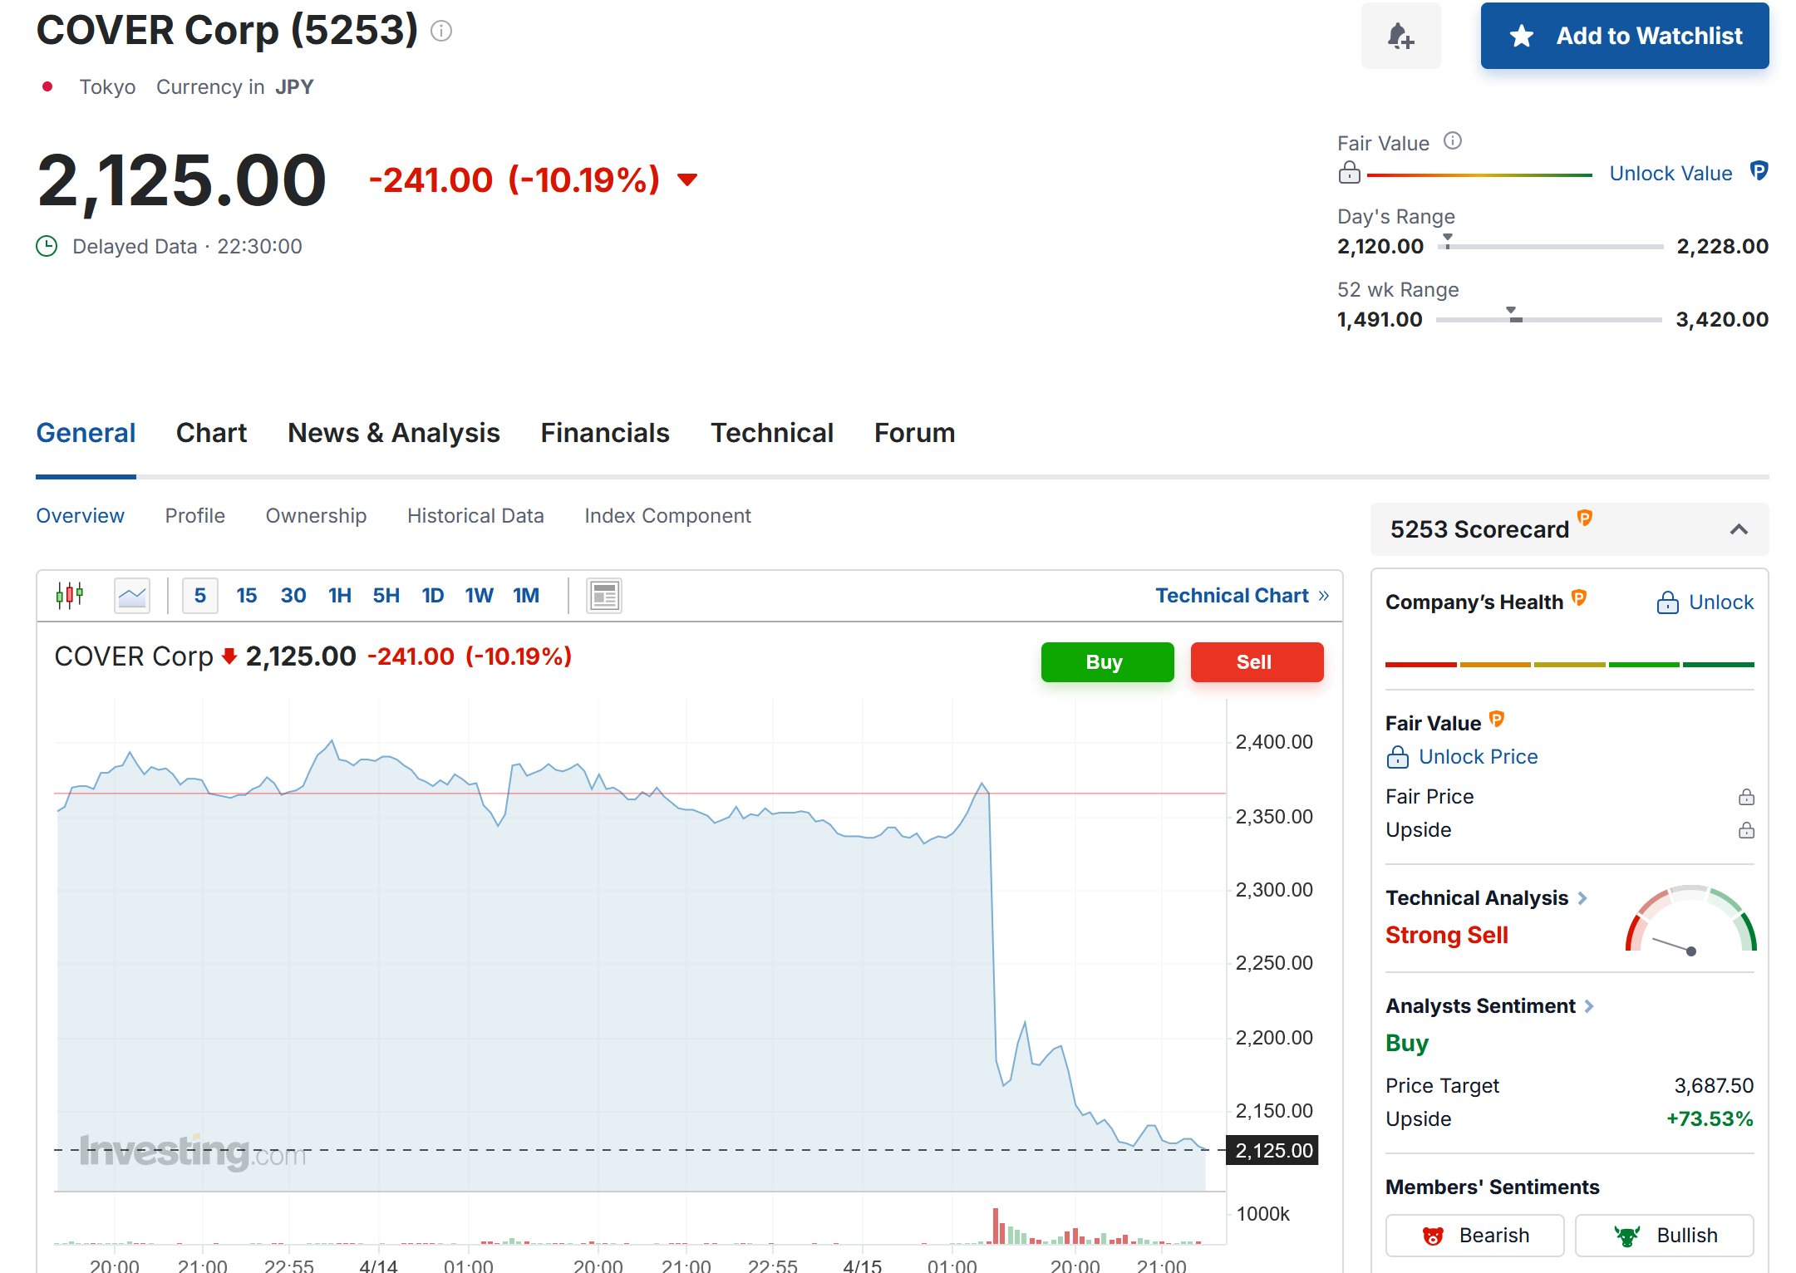
Task: Select the 5-minute interval
Action: pyautogui.click(x=200, y=595)
